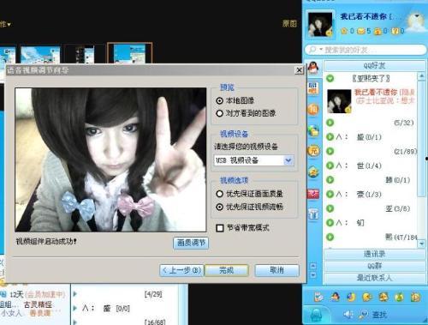This screenshot has width=428, height=325.
Task: Open the QQ main menu penguin button
Action: (316, 315)
